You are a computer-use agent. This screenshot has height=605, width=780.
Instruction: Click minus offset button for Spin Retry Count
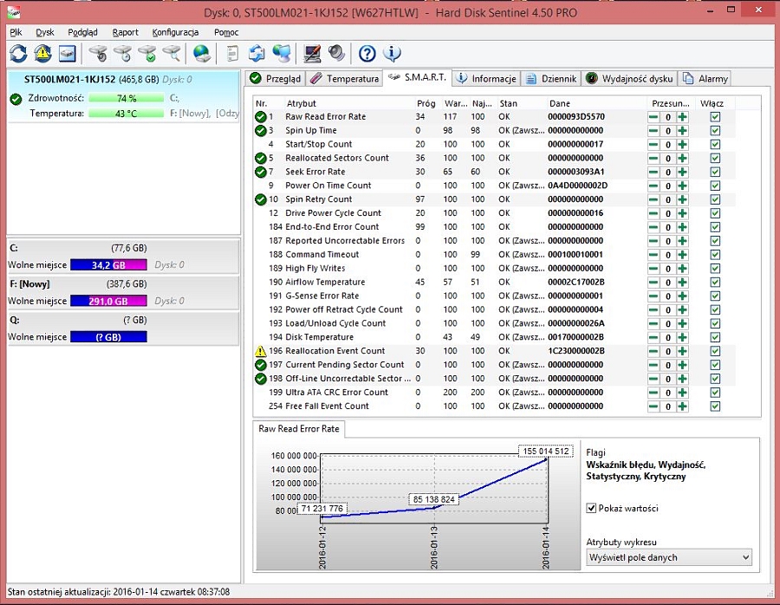coord(653,199)
